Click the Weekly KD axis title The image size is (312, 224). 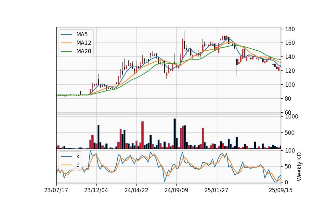299,167
